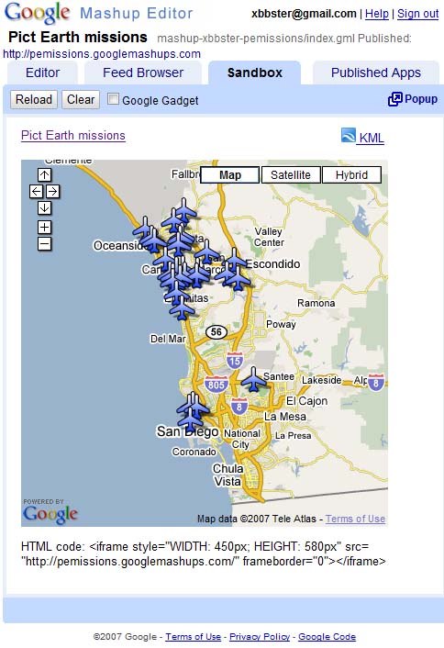
Task: Open the Popup window icon
Action: coord(394,99)
